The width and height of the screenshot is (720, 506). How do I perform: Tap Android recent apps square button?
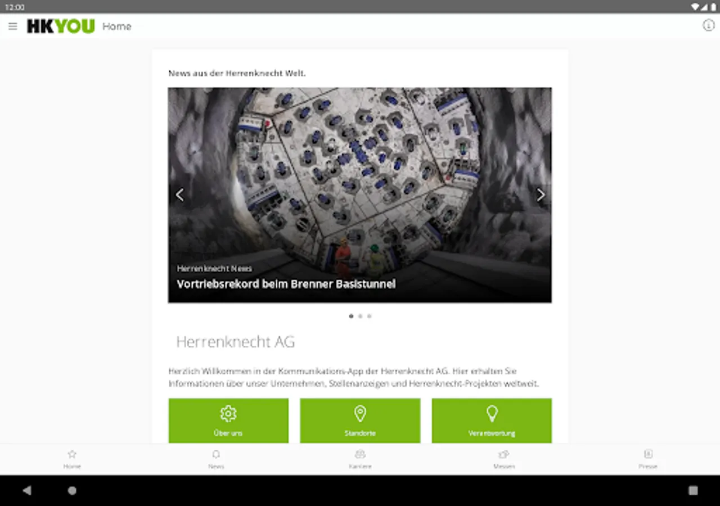point(693,490)
